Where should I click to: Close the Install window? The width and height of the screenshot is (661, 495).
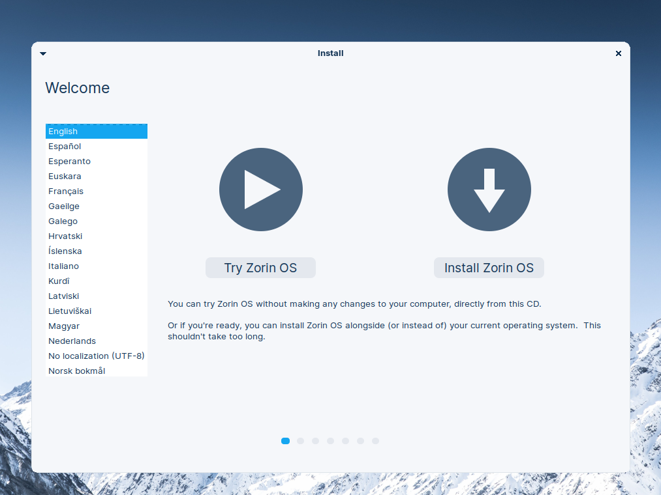(619, 53)
